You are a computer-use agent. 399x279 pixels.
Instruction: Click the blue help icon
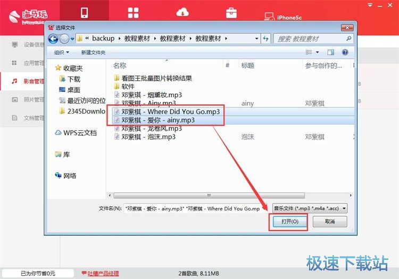tap(345, 52)
